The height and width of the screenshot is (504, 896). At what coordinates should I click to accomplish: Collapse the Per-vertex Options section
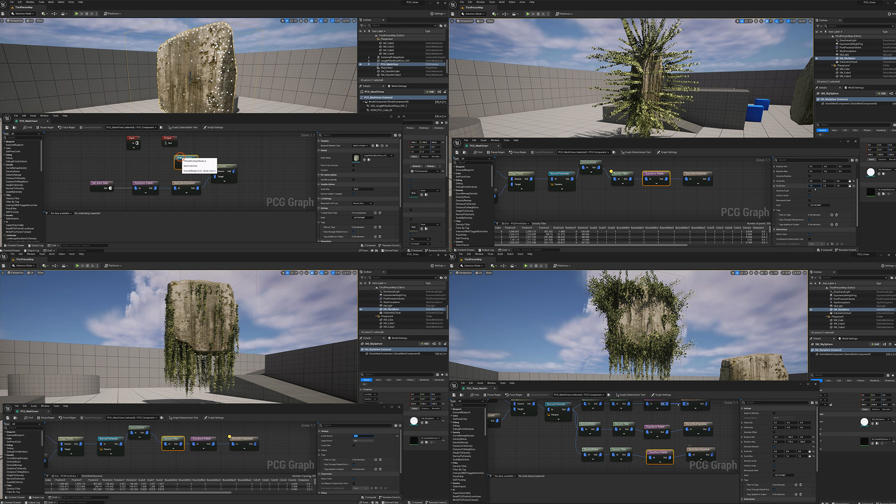click(x=319, y=175)
